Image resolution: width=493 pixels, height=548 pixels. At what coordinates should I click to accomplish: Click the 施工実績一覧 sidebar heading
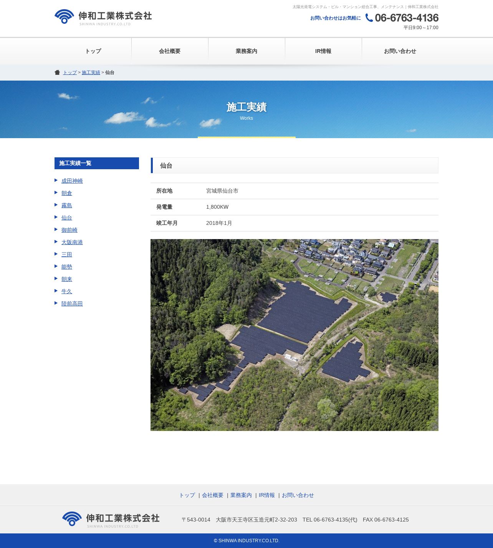click(97, 163)
